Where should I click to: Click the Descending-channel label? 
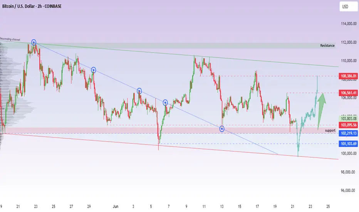[10, 39]
